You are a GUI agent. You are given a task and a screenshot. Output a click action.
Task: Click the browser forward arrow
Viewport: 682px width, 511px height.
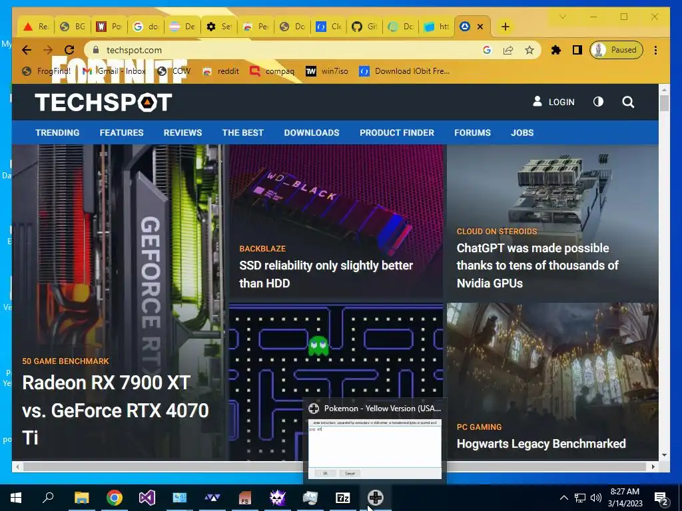pyautogui.click(x=48, y=50)
